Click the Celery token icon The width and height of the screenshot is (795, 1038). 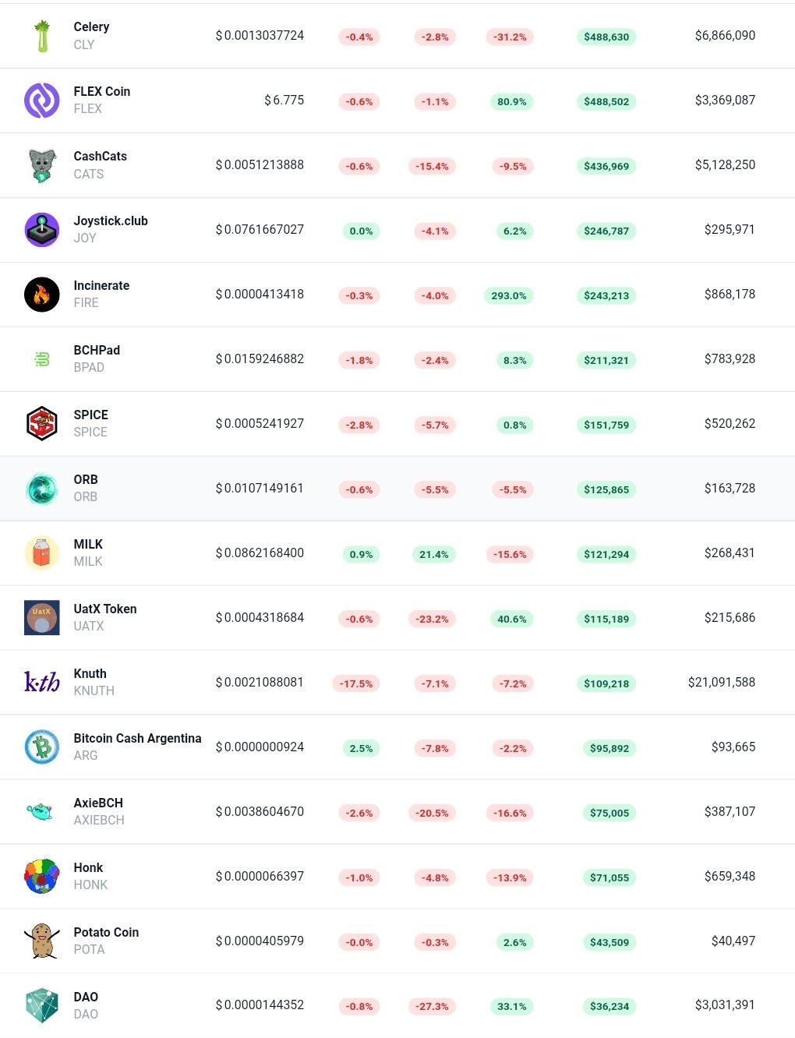[x=42, y=36]
